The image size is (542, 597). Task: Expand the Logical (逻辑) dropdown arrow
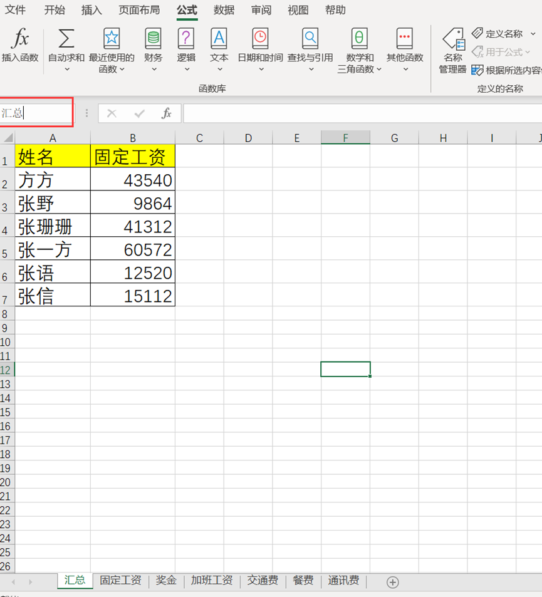pos(187,70)
